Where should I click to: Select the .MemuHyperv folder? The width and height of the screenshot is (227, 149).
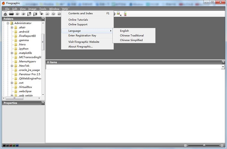pyautogui.click(x=27, y=62)
